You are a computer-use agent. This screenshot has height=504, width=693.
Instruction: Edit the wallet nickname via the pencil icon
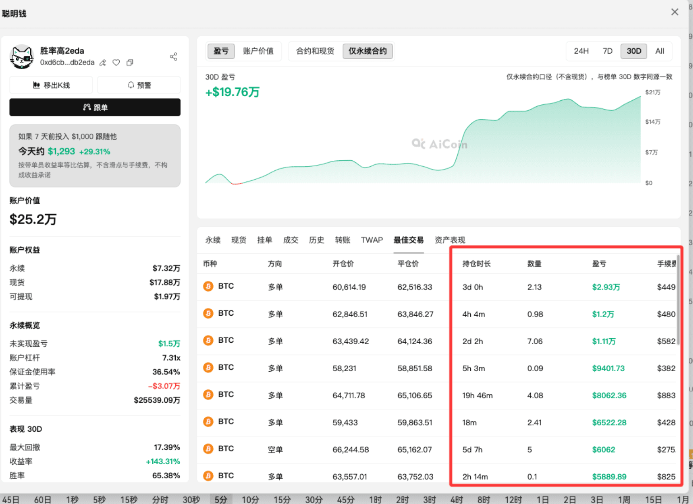[x=103, y=63]
